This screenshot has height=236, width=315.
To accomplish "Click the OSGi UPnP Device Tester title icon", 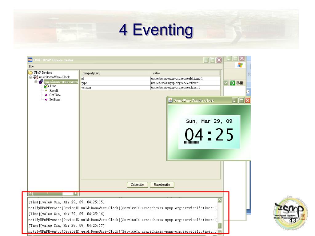I will click(x=30, y=60).
